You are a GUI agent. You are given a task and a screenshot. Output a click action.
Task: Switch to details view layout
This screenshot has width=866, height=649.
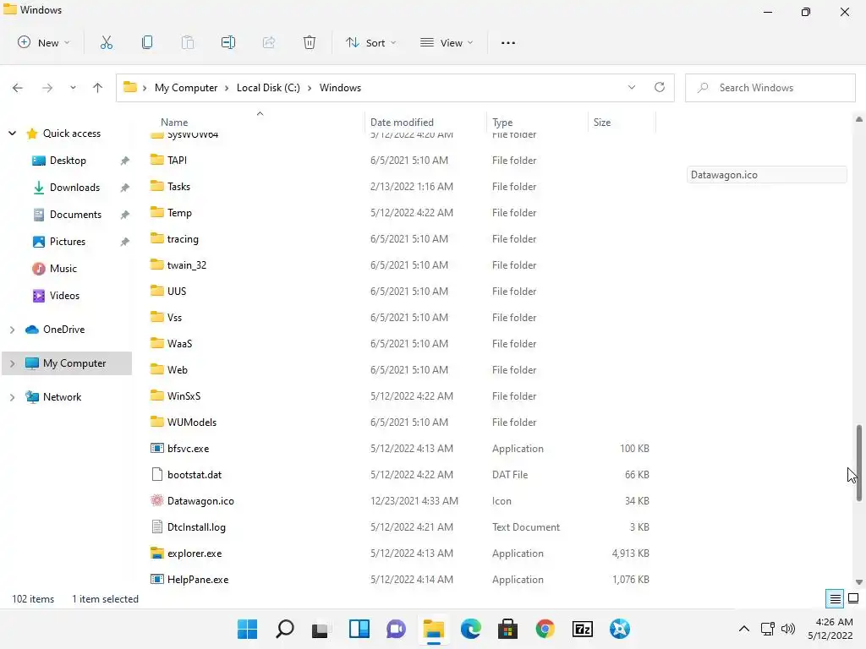(x=835, y=599)
